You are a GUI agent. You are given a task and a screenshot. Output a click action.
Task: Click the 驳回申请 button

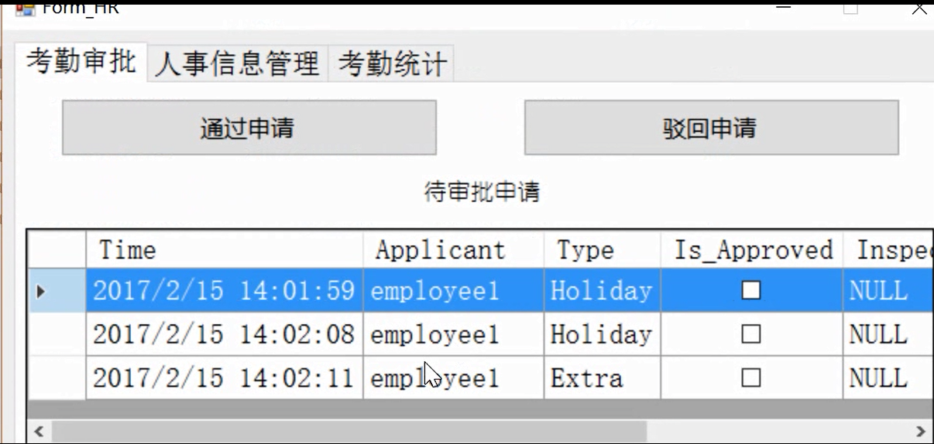click(712, 128)
